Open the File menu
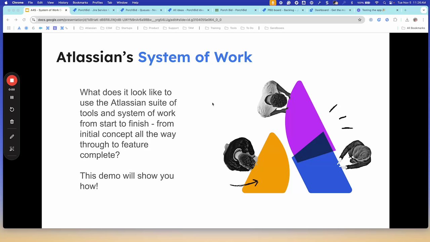Screen dimensions: 430x242 pyautogui.click(x=30, y=3)
